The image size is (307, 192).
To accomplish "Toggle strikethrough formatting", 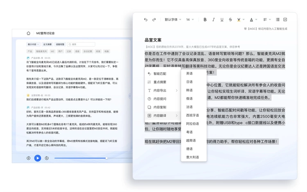I will [230, 20].
